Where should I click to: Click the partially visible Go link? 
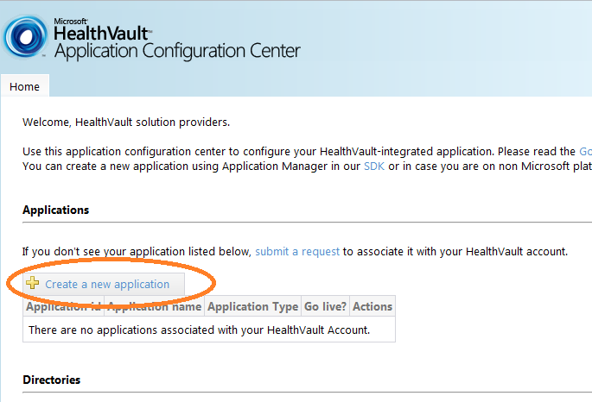[586, 152]
